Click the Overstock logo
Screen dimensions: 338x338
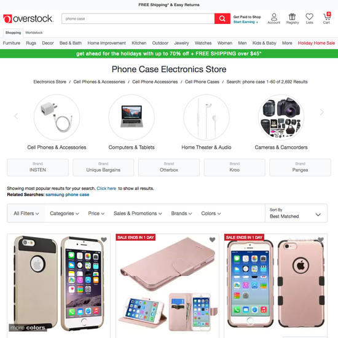coord(28,19)
